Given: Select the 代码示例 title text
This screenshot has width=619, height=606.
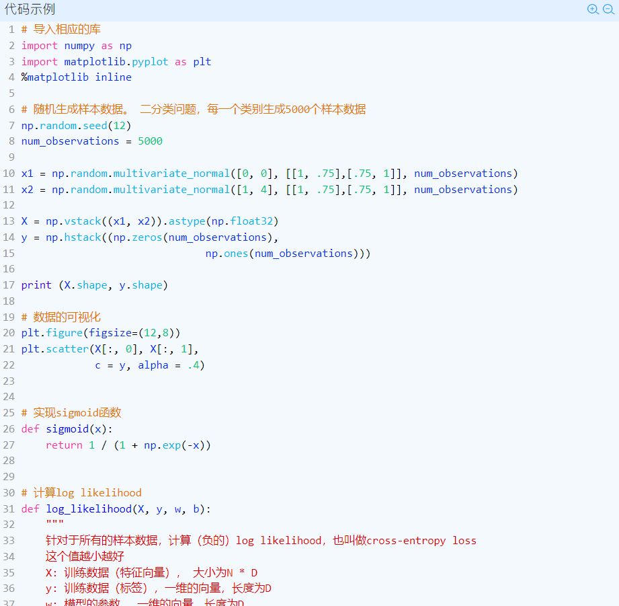Looking at the screenshot, I should pyautogui.click(x=32, y=9).
